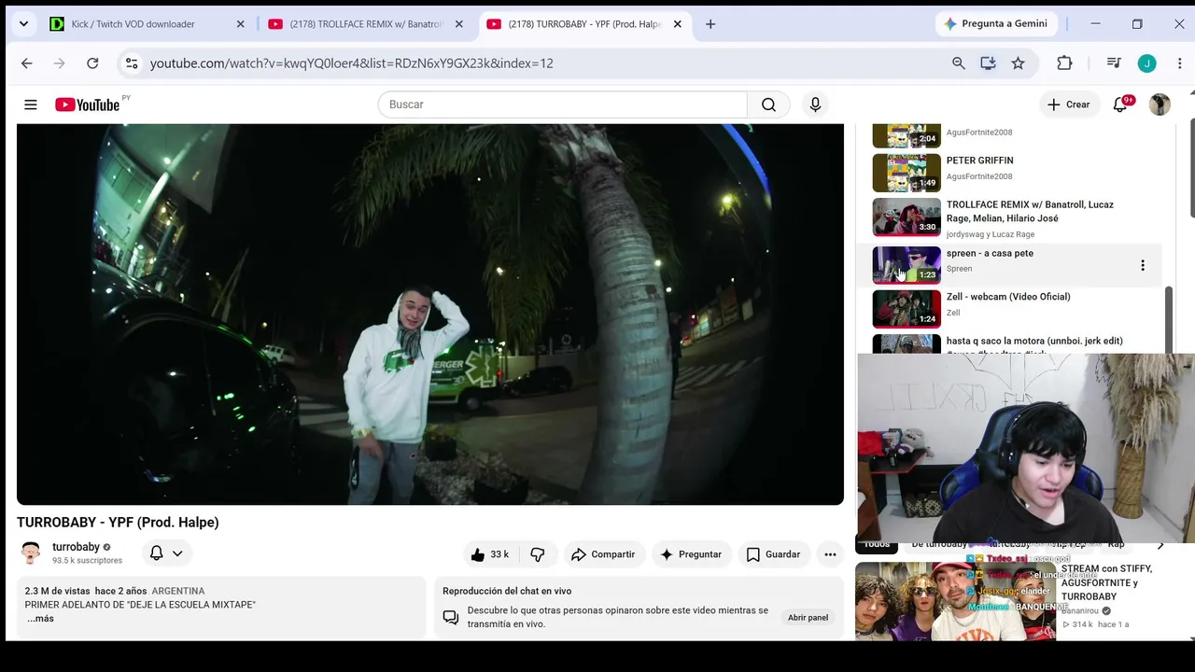This screenshot has width=1195, height=672.
Task: Click the PETER GRIFFIN thumbnail
Action: pyautogui.click(x=907, y=173)
